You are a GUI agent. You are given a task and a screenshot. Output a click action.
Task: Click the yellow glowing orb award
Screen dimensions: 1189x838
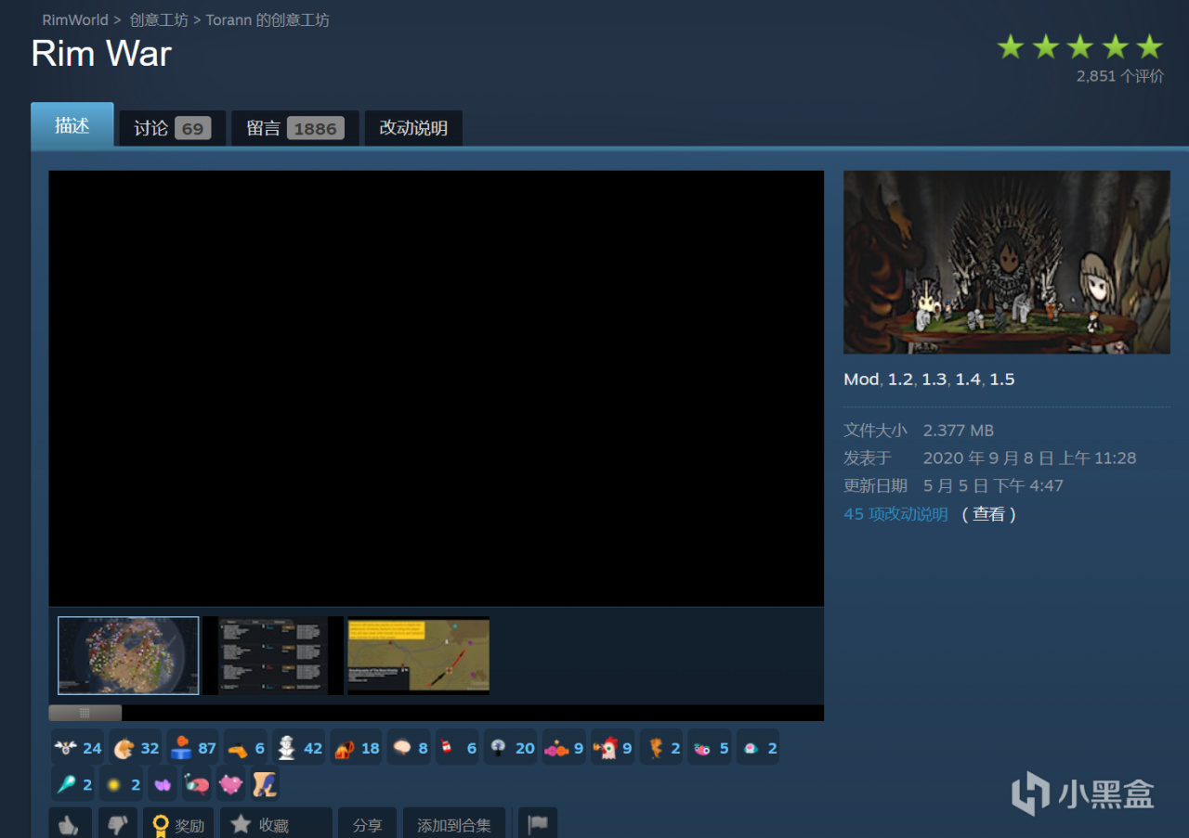(x=122, y=784)
